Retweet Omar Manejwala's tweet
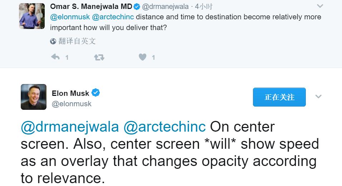The height and width of the screenshot is (186, 342). (x=99, y=57)
